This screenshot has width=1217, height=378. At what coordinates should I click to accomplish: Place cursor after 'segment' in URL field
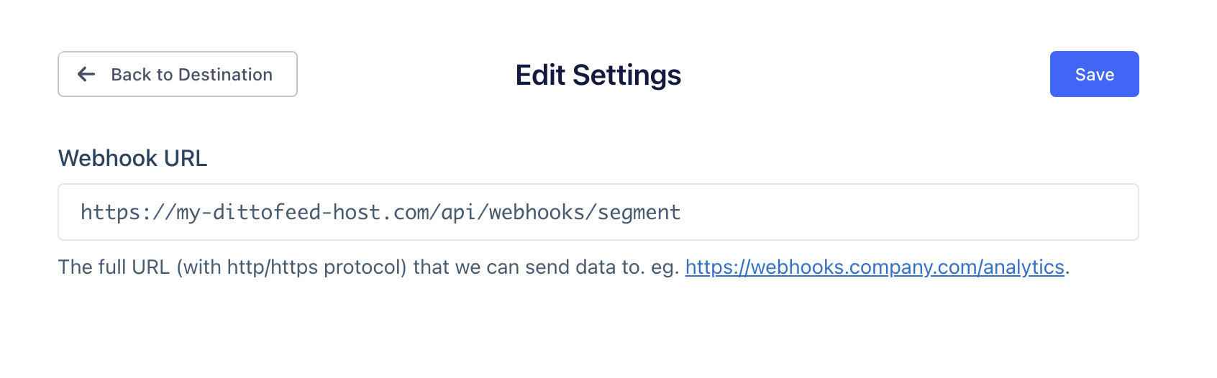tap(682, 212)
